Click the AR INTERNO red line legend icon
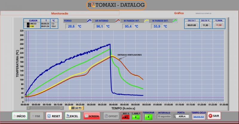 point(118,21)
